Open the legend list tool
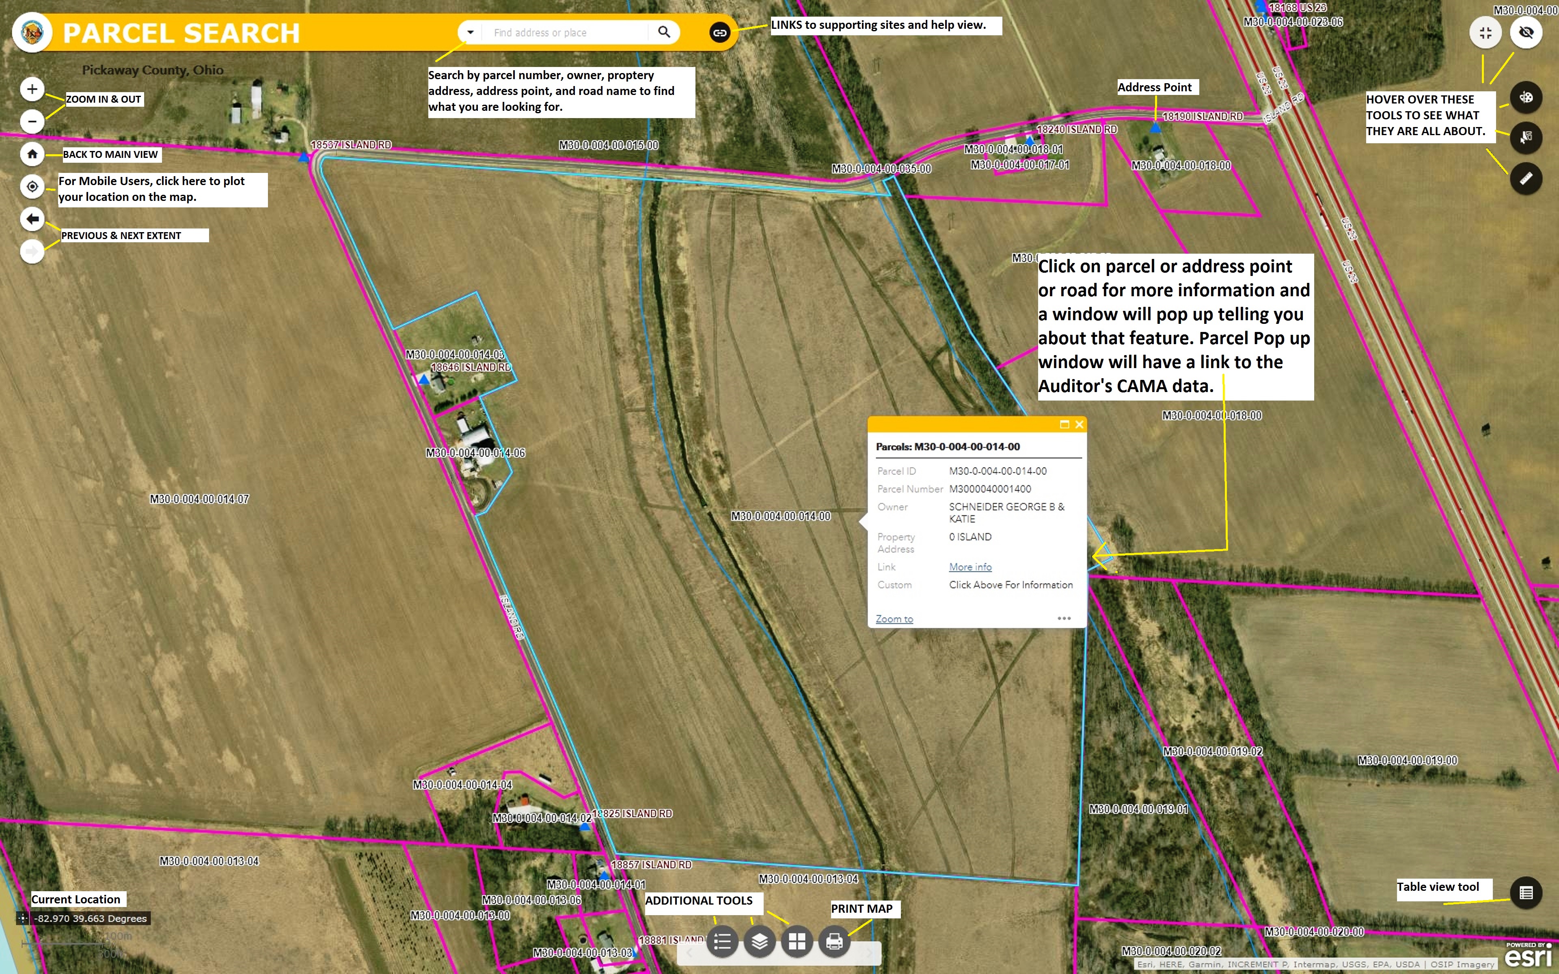Viewport: 1559px width, 974px height. tap(722, 942)
